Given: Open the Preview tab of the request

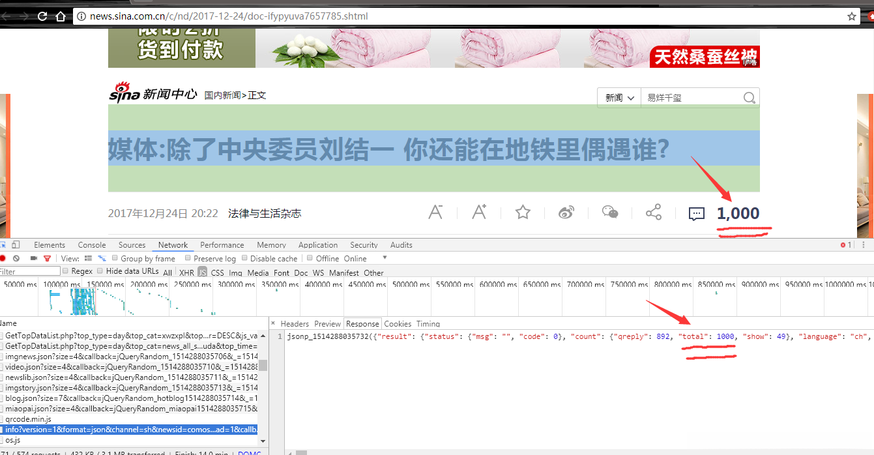Looking at the screenshot, I should click(x=328, y=323).
